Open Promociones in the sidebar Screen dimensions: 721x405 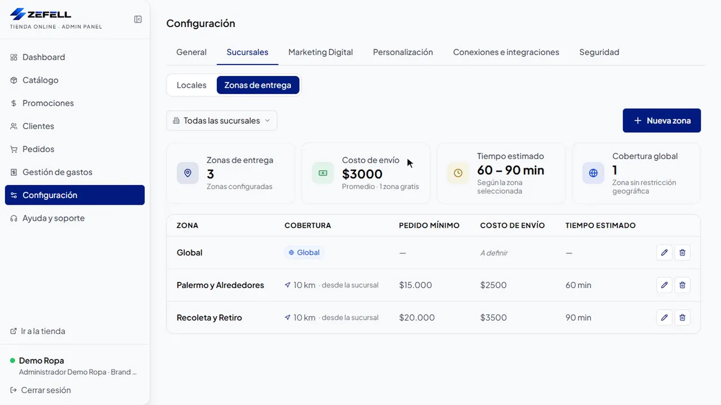75,103
